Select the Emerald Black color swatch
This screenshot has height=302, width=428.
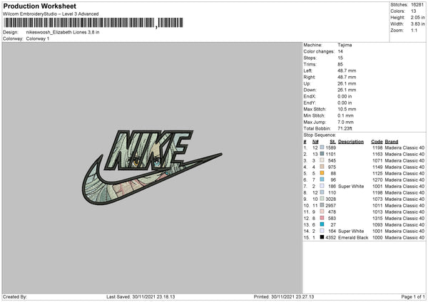coord(322,237)
